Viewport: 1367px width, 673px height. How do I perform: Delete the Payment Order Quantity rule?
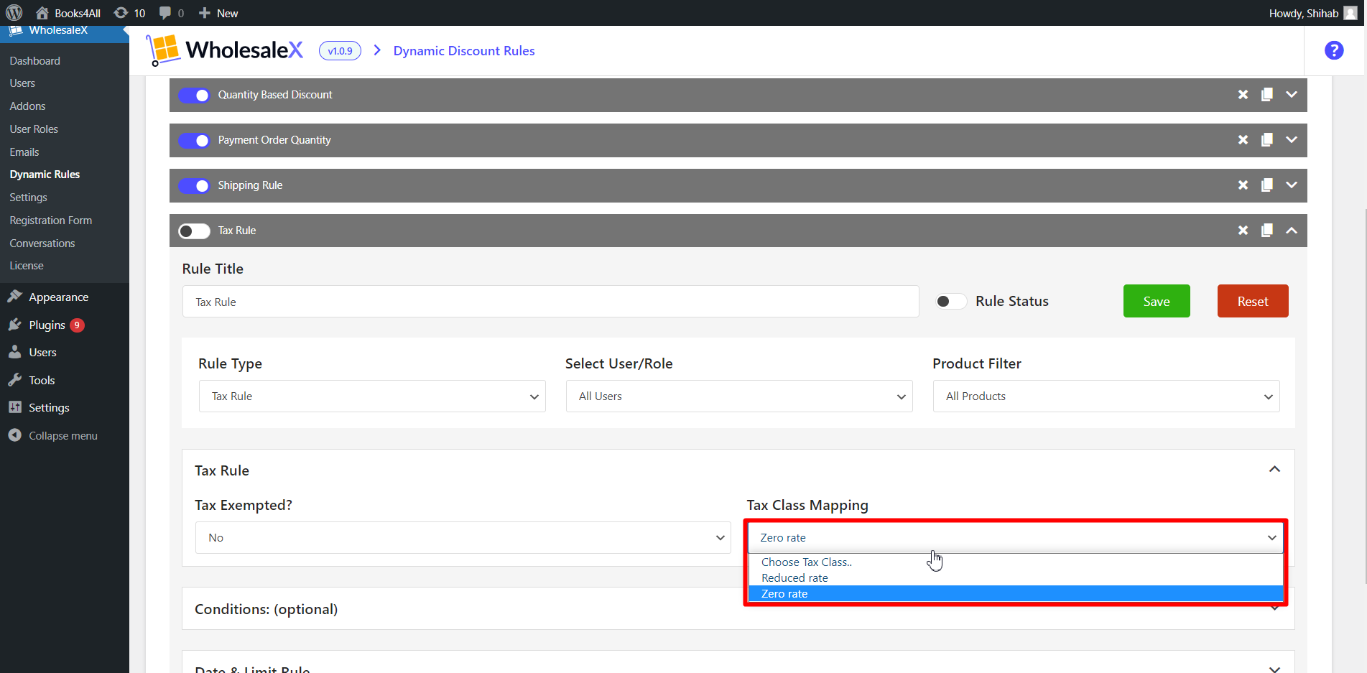[x=1243, y=140]
